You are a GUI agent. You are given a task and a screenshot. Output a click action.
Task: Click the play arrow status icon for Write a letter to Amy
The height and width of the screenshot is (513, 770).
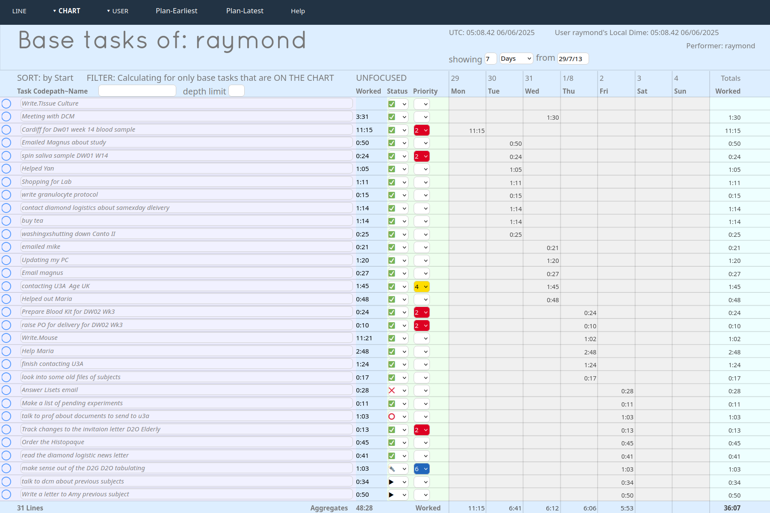tap(392, 495)
